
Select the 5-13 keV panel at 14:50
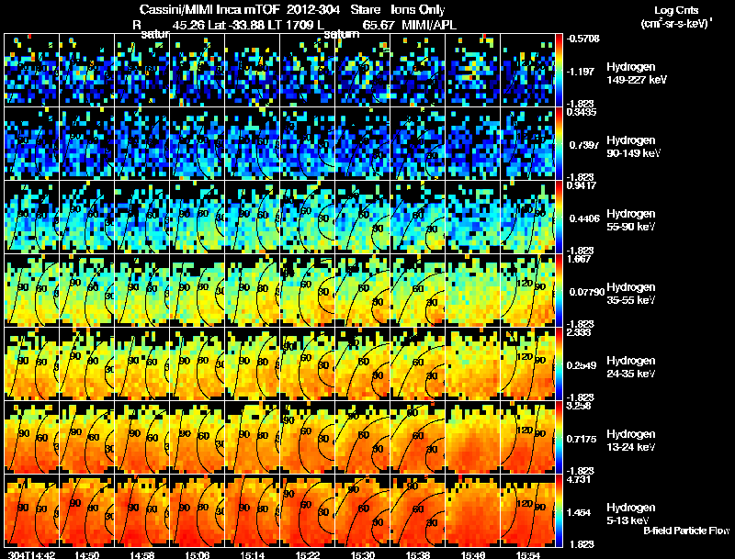click(x=86, y=510)
